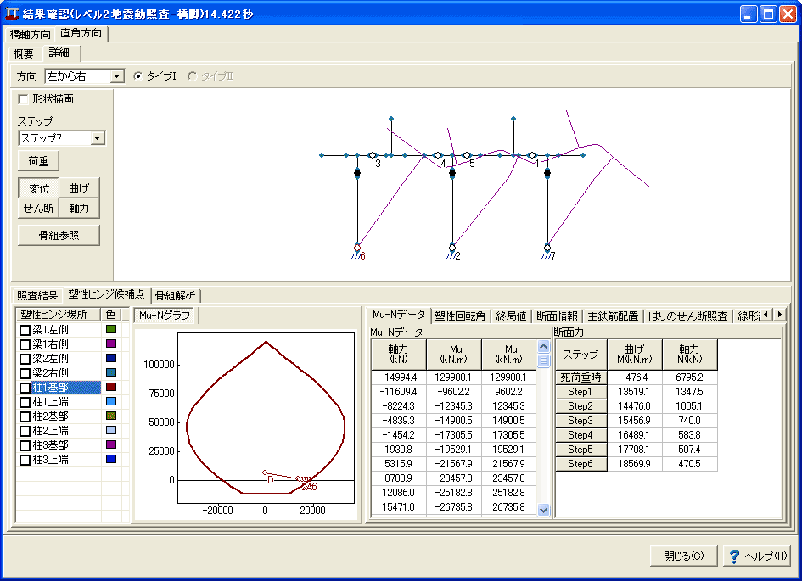Click the 変位 display button

[39, 188]
